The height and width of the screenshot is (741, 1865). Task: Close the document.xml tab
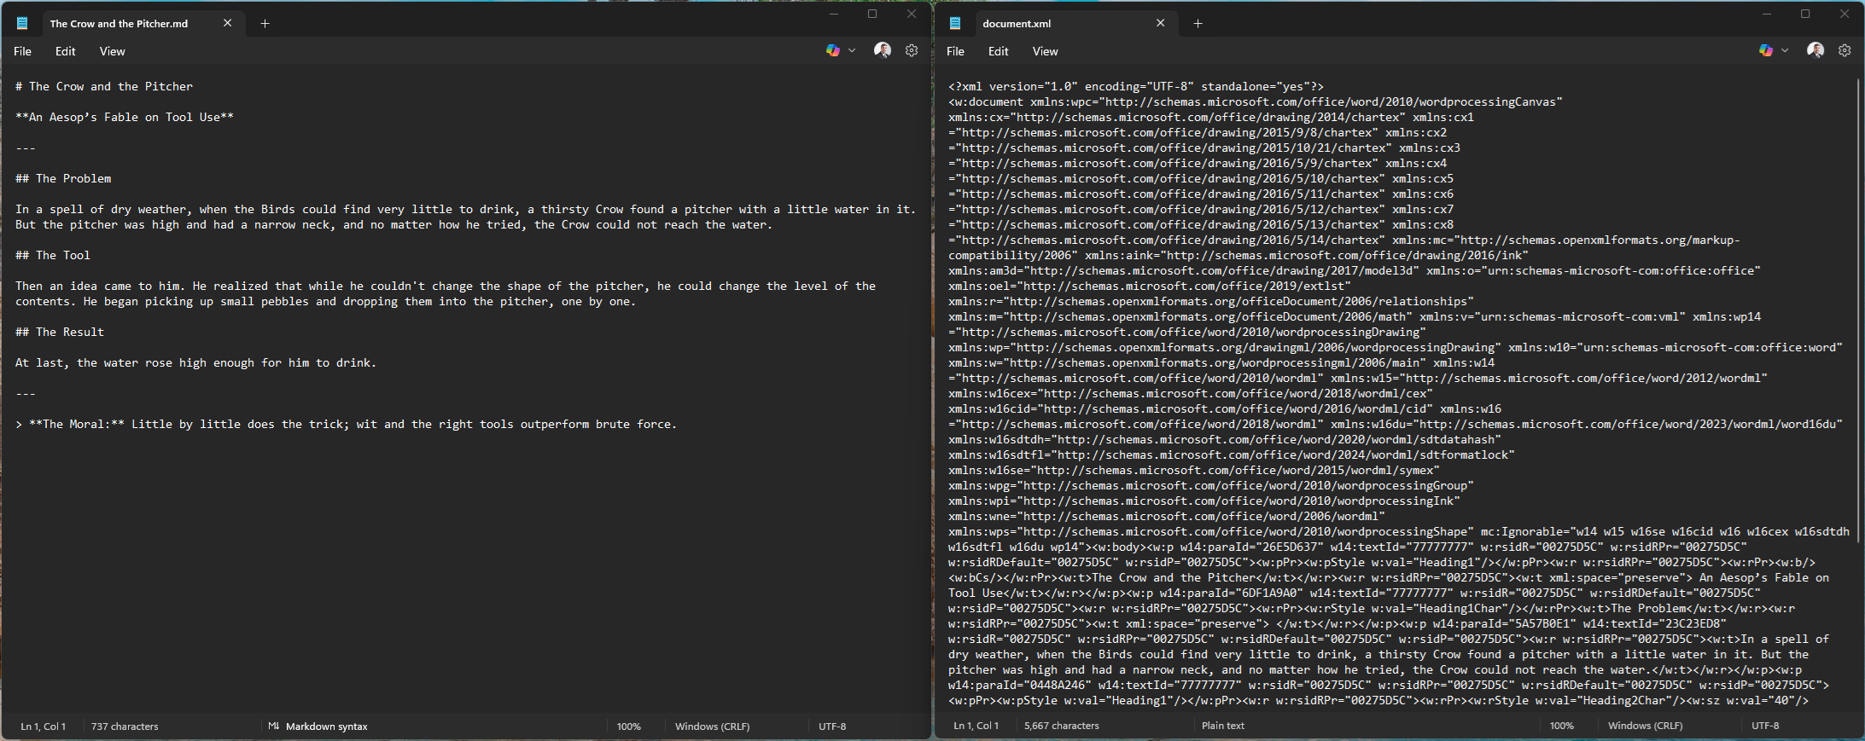point(1160,24)
